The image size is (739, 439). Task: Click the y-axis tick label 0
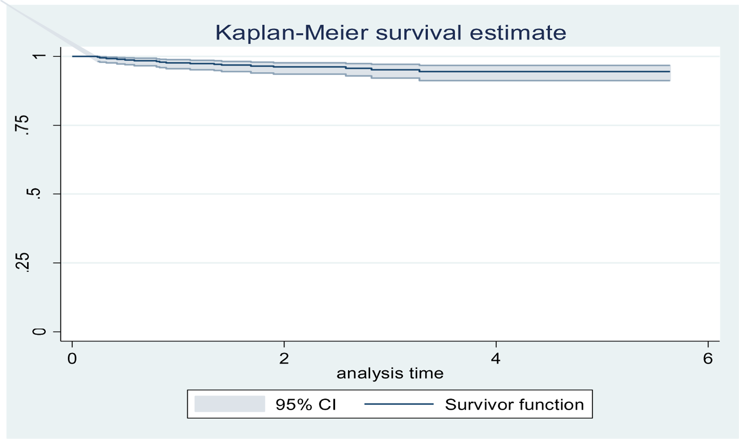[x=39, y=332]
